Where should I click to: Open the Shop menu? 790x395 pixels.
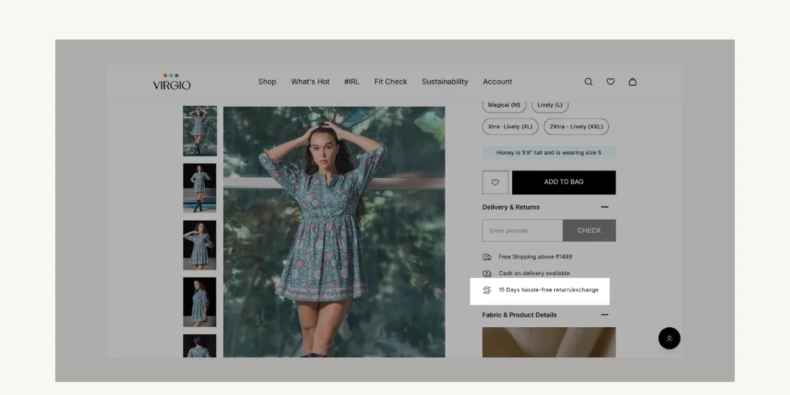tap(267, 82)
